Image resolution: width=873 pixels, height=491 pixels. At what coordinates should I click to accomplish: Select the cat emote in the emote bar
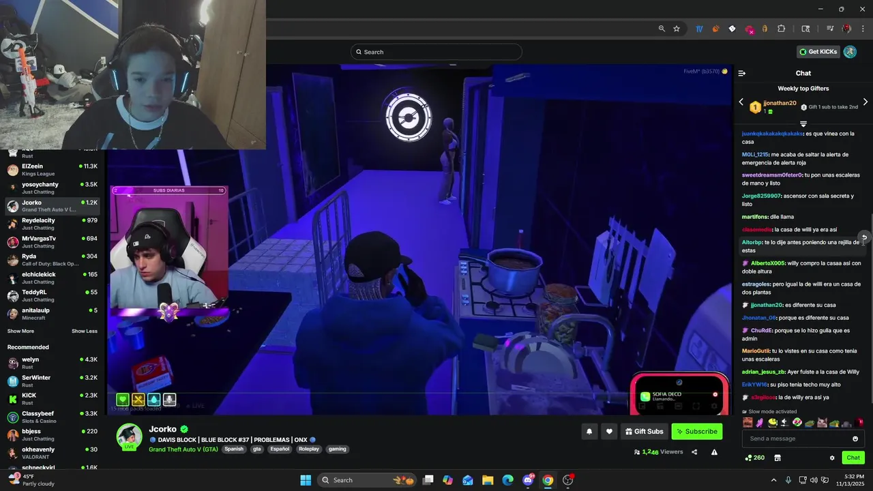tap(822, 423)
